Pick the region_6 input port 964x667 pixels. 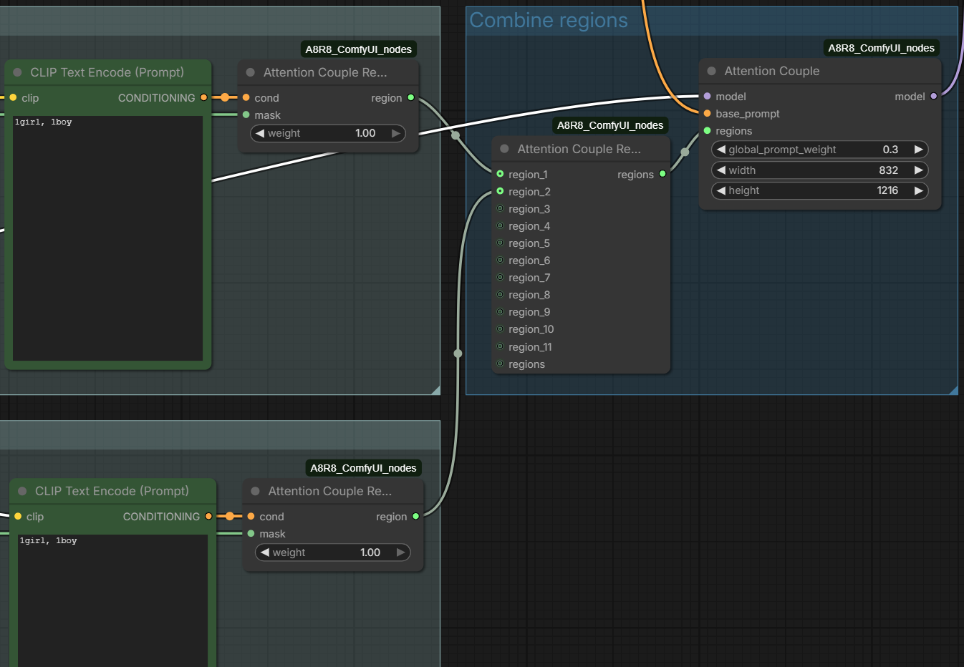click(500, 260)
